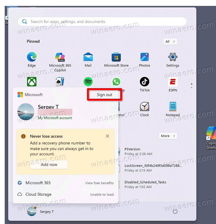Click the large profile picture in flyout
Screen dimensions: 216x224
26,112
